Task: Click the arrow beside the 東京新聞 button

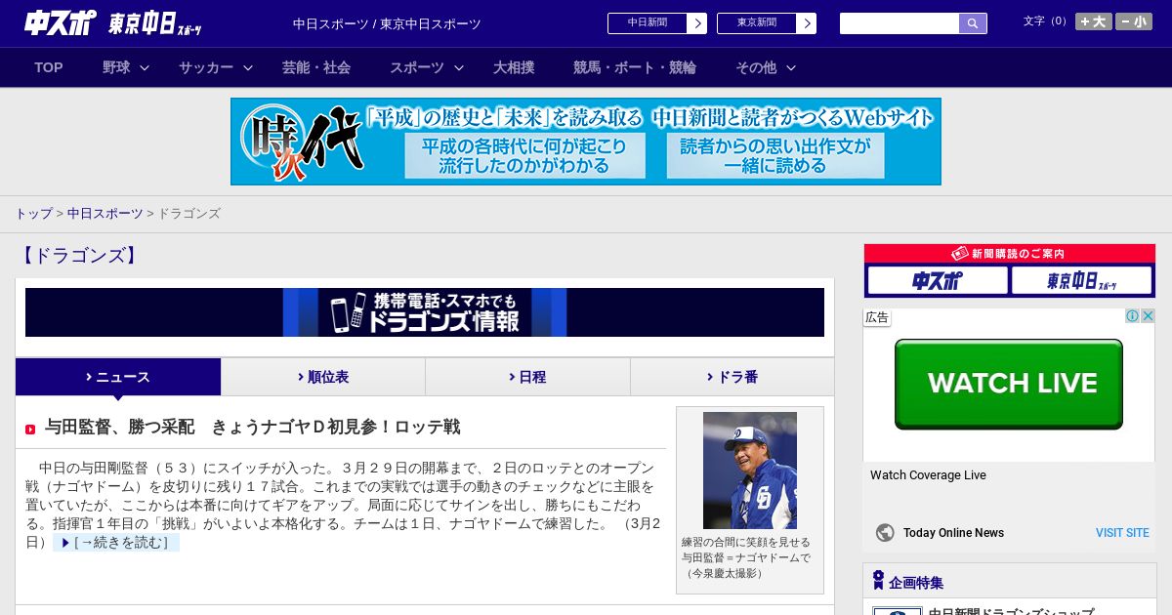Action: (x=807, y=23)
